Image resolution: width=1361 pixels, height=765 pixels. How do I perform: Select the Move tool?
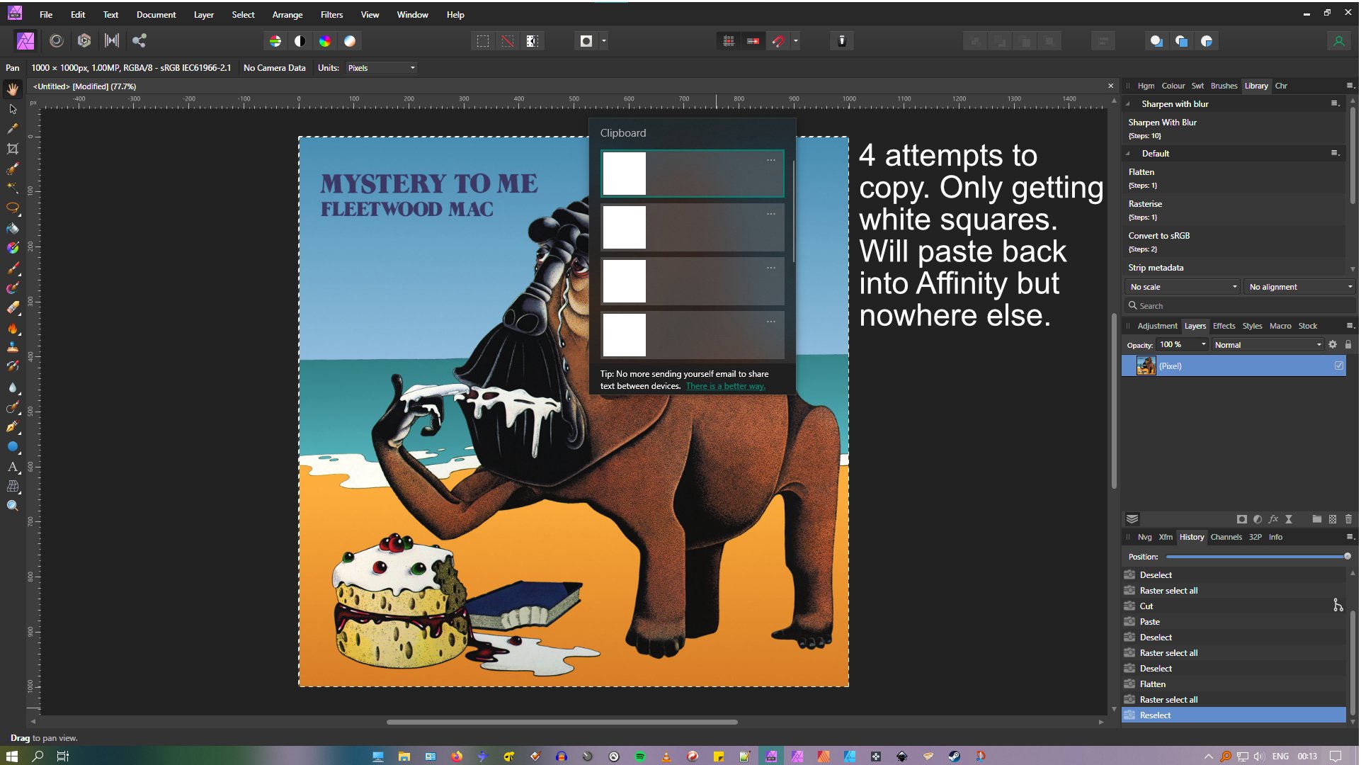(13, 109)
